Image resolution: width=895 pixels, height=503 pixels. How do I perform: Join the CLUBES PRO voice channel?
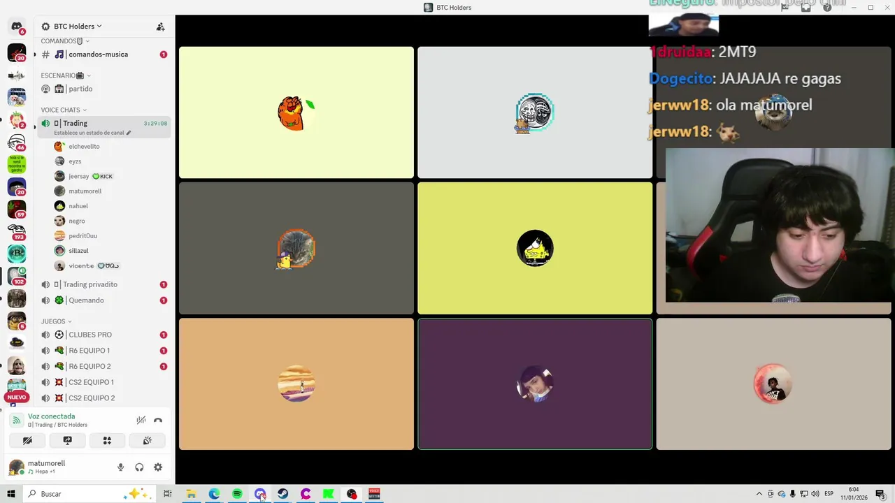(103, 335)
